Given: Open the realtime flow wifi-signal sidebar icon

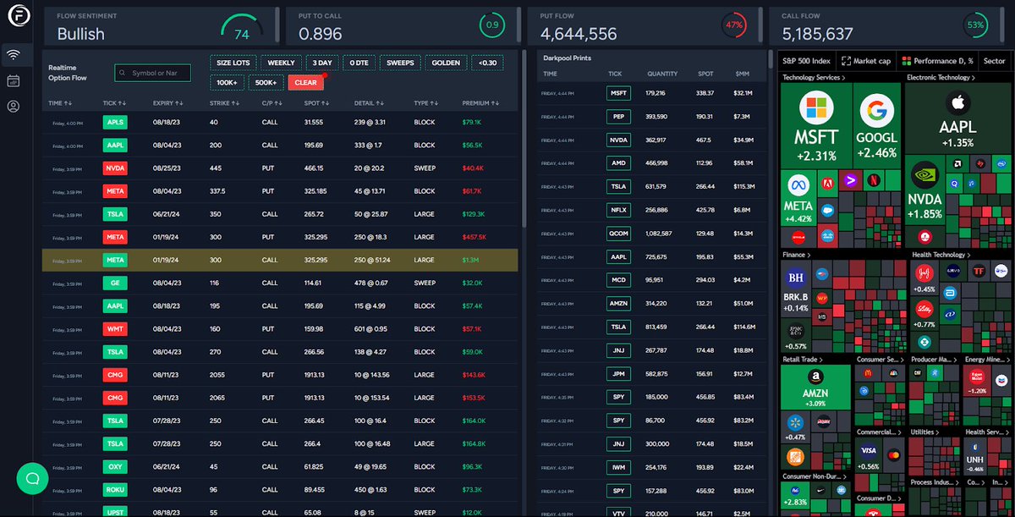Looking at the screenshot, I should tap(14, 55).
